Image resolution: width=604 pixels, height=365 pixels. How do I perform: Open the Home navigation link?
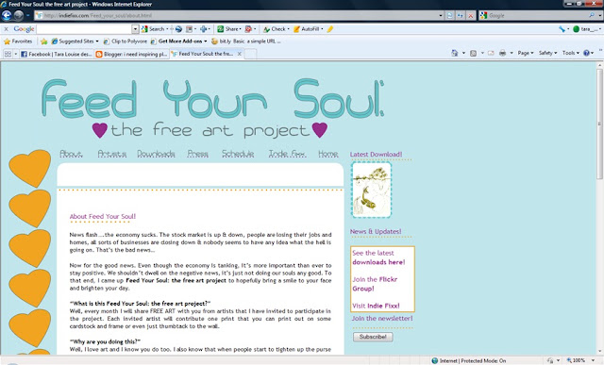[x=328, y=154]
